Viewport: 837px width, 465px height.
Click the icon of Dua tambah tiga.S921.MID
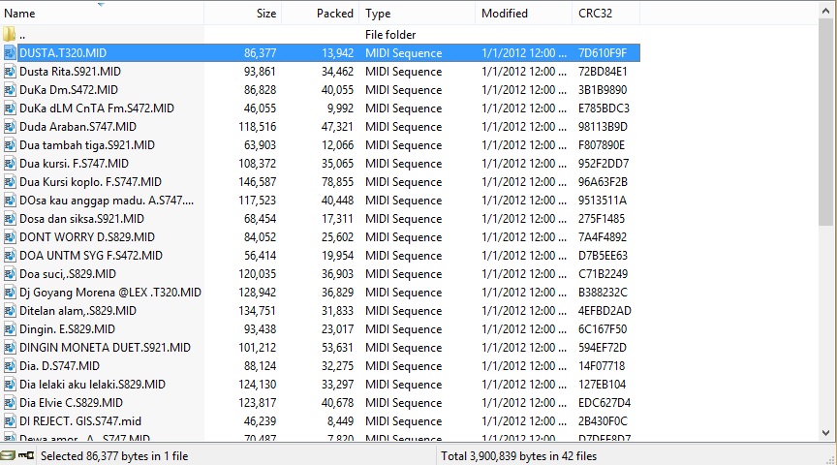(x=10, y=144)
